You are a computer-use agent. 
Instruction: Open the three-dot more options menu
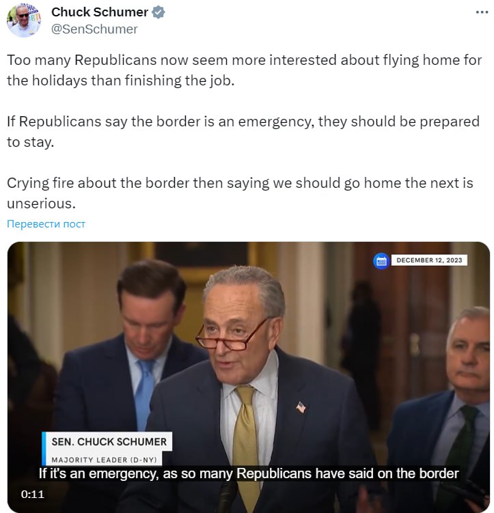[482, 12]
